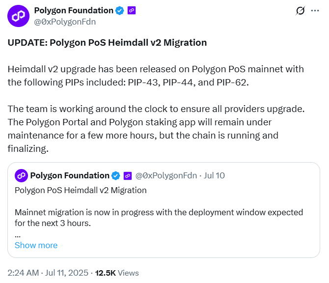329x283 pixels.
Task: Click the avatar inside the quoted post
Action: [x=21, y=175]
